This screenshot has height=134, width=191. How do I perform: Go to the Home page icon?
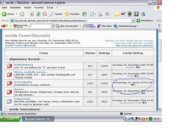click(x=45, y=14)
